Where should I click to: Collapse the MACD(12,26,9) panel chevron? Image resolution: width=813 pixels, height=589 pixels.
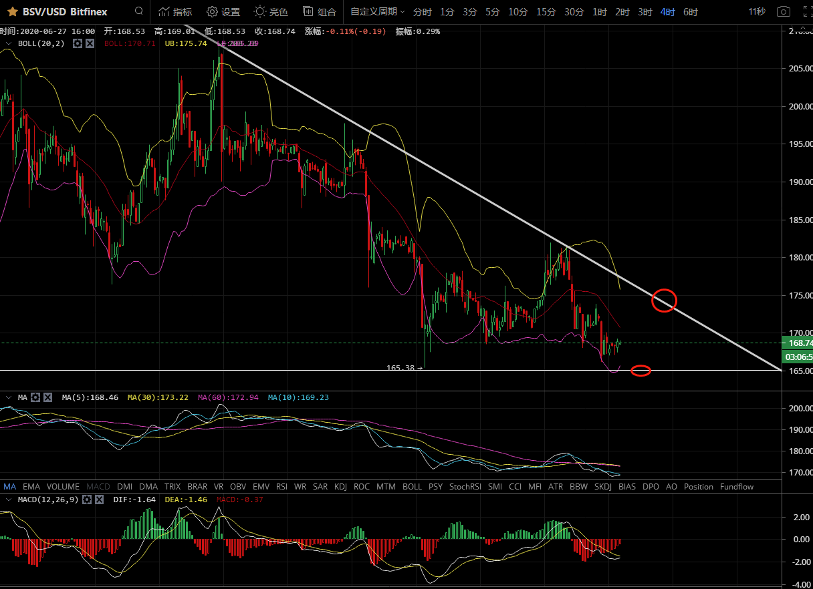[x=9, y=499]
